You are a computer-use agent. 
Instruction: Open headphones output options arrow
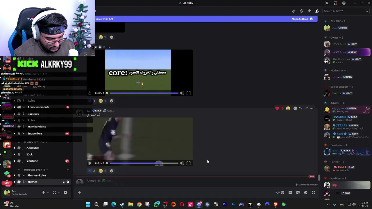[59, 192]
